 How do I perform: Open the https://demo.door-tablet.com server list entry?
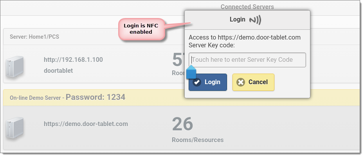point(86,124)
